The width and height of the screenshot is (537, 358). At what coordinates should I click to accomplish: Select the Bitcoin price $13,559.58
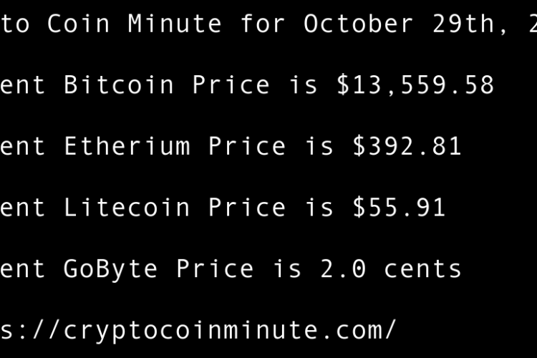(x=415, y=85)
